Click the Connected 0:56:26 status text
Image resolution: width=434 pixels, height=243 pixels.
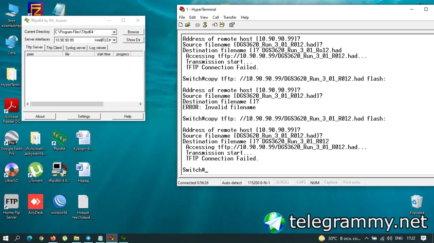click(193, 183)
